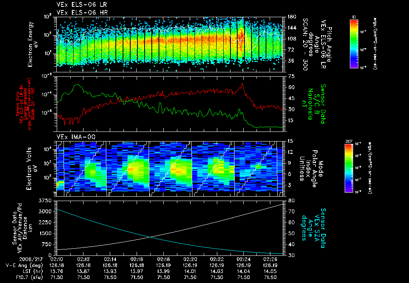Image resolution: width=409 pixels, height=283 pixels.
Task: Click the magnetic field tick '45'
Action: [x=292, y=98]
